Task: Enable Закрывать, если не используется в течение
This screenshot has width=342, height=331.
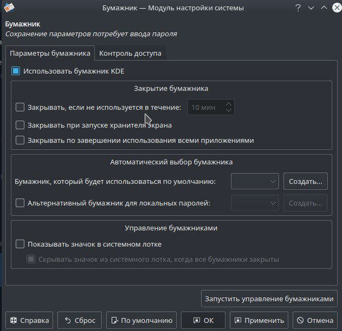Action: [x=20, y=107]
